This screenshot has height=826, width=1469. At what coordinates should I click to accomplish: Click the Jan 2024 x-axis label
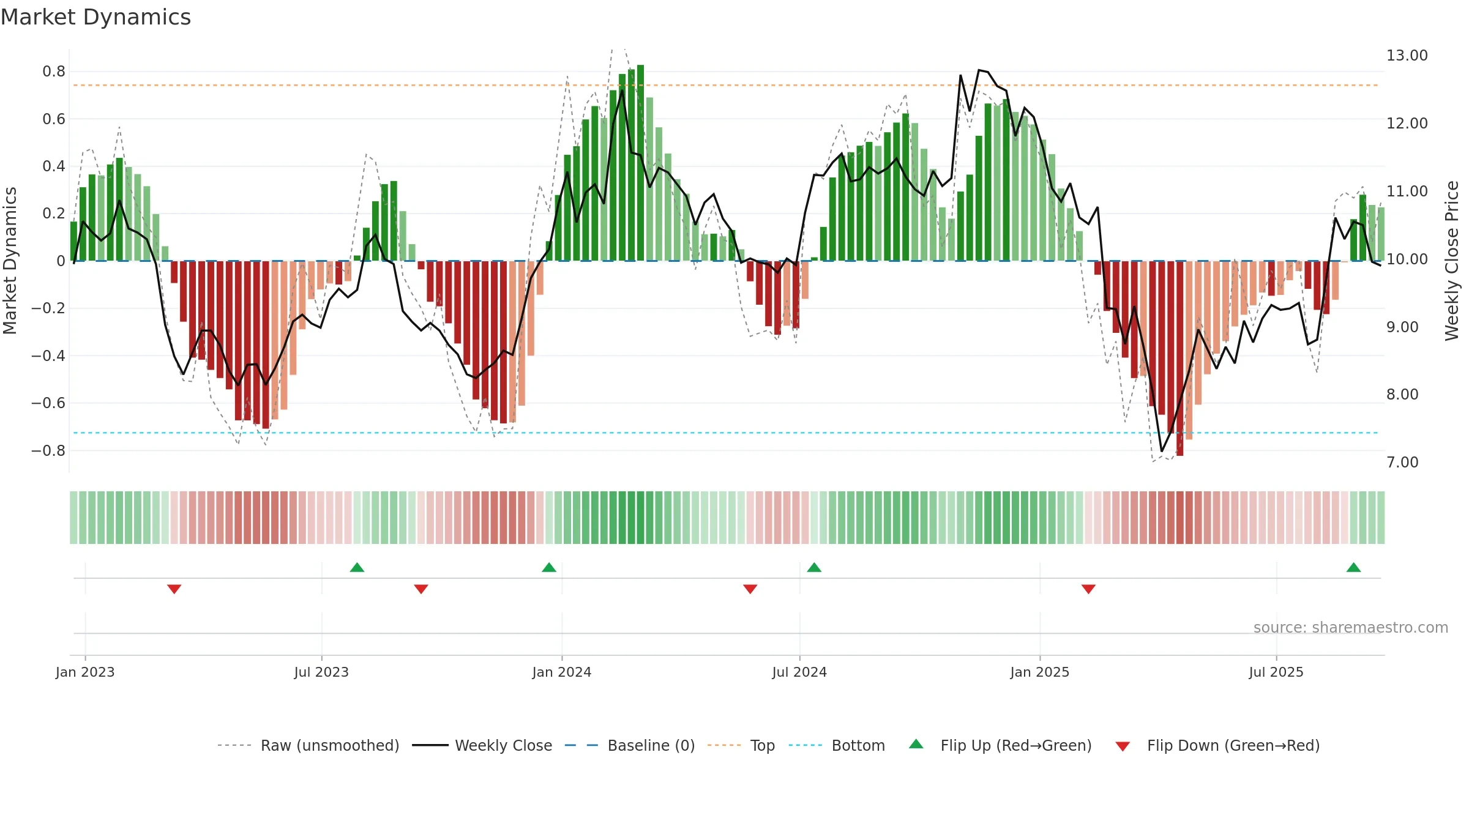tap(562, 672)
